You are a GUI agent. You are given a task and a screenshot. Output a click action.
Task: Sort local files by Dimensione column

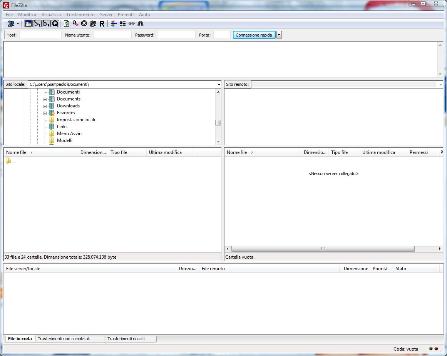point(93,152)
